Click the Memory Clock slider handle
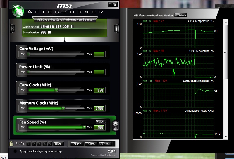 click(63, 108)
